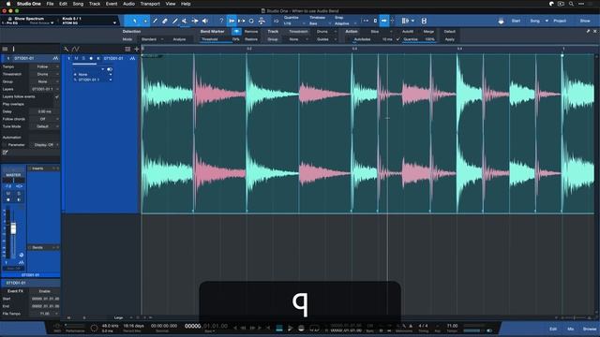Select the Arrow tool in the toolbar

coord(135,21)
